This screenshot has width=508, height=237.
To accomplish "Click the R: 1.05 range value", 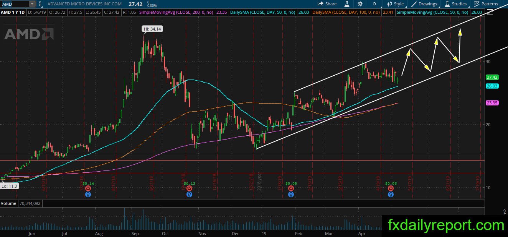I will 130,12.
